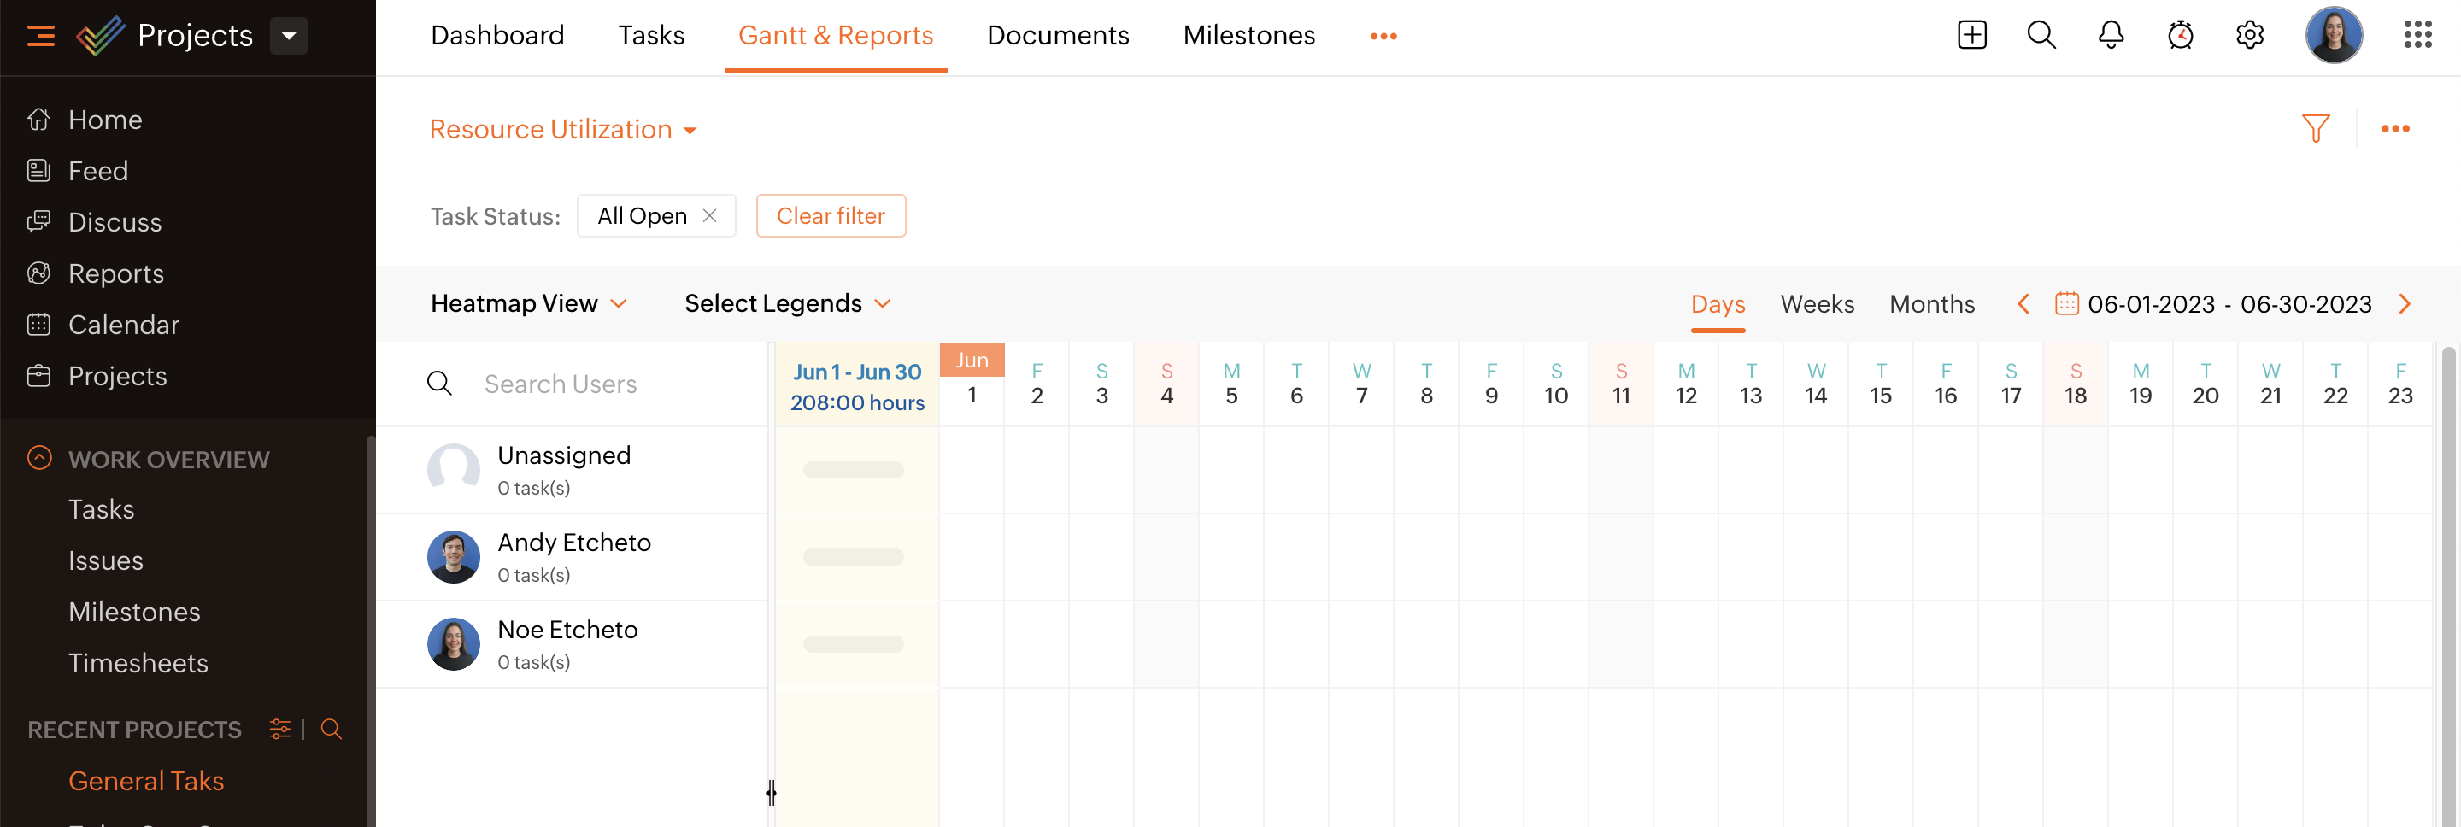Open the Documents tab

point(1059,35)
